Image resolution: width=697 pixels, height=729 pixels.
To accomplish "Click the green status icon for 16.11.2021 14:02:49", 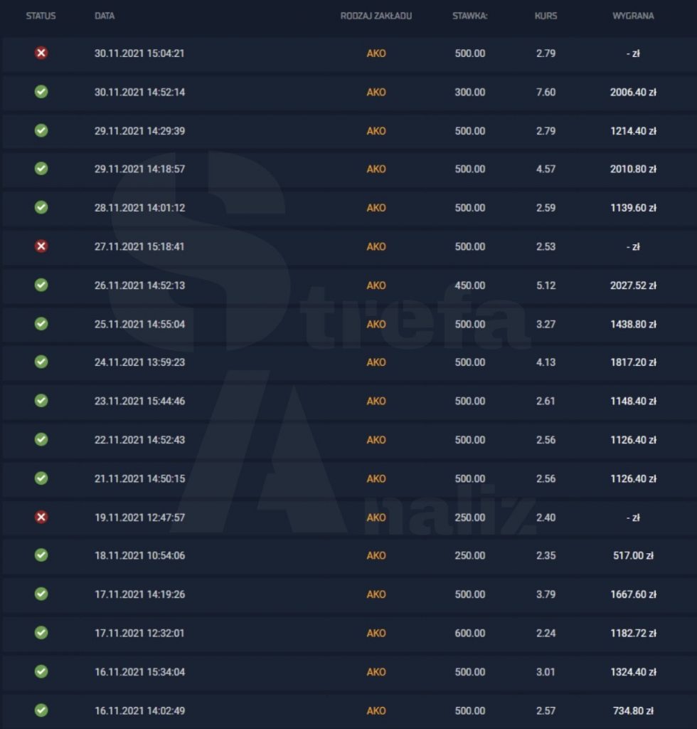I will pos(41,710).
